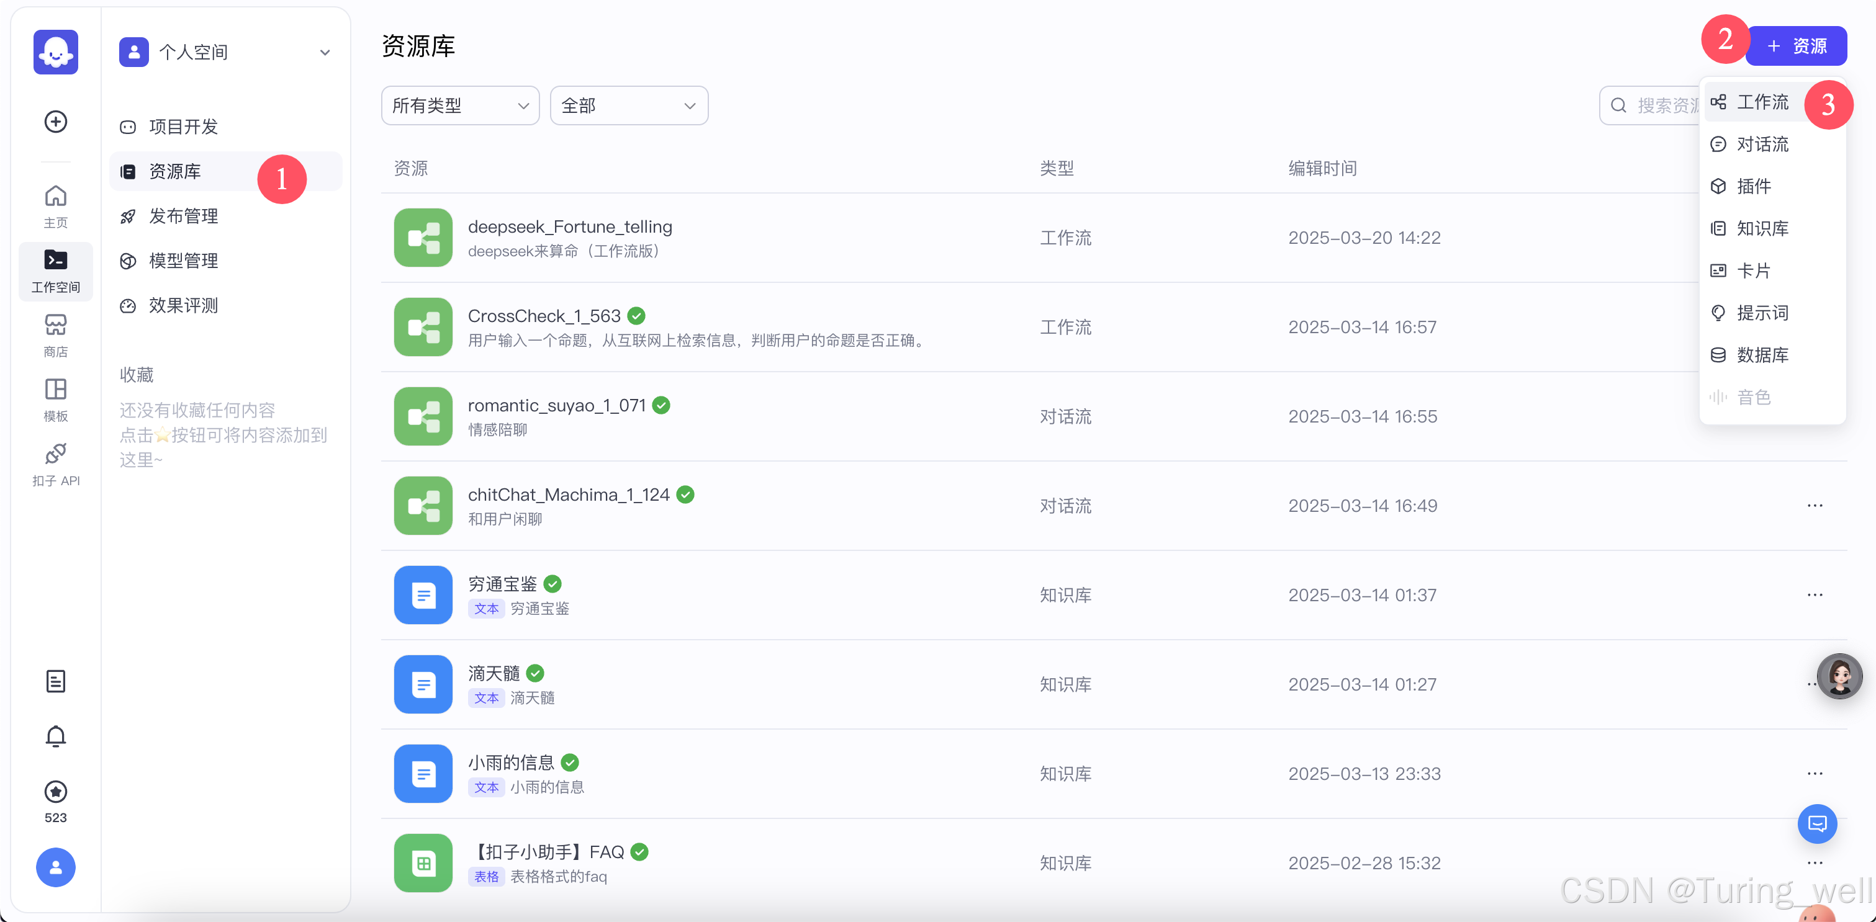Open the 主页 home icon
Image resolution: width=1876 pixels, height=922 pixels.
pos(55,205)
